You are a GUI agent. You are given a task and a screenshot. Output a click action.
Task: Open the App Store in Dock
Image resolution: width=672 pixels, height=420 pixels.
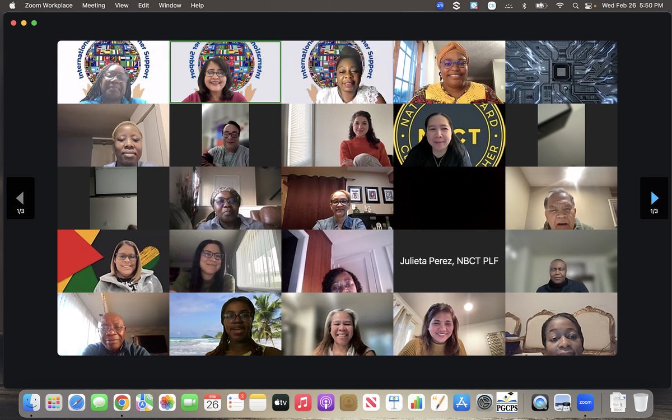tap(462, 402)
